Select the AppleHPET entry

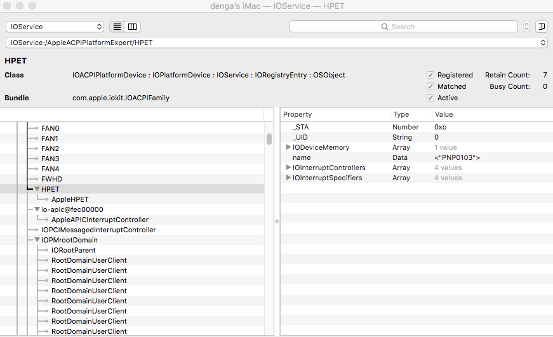[70, 199]
